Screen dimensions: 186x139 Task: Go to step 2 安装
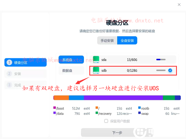(x=26, y=74)
